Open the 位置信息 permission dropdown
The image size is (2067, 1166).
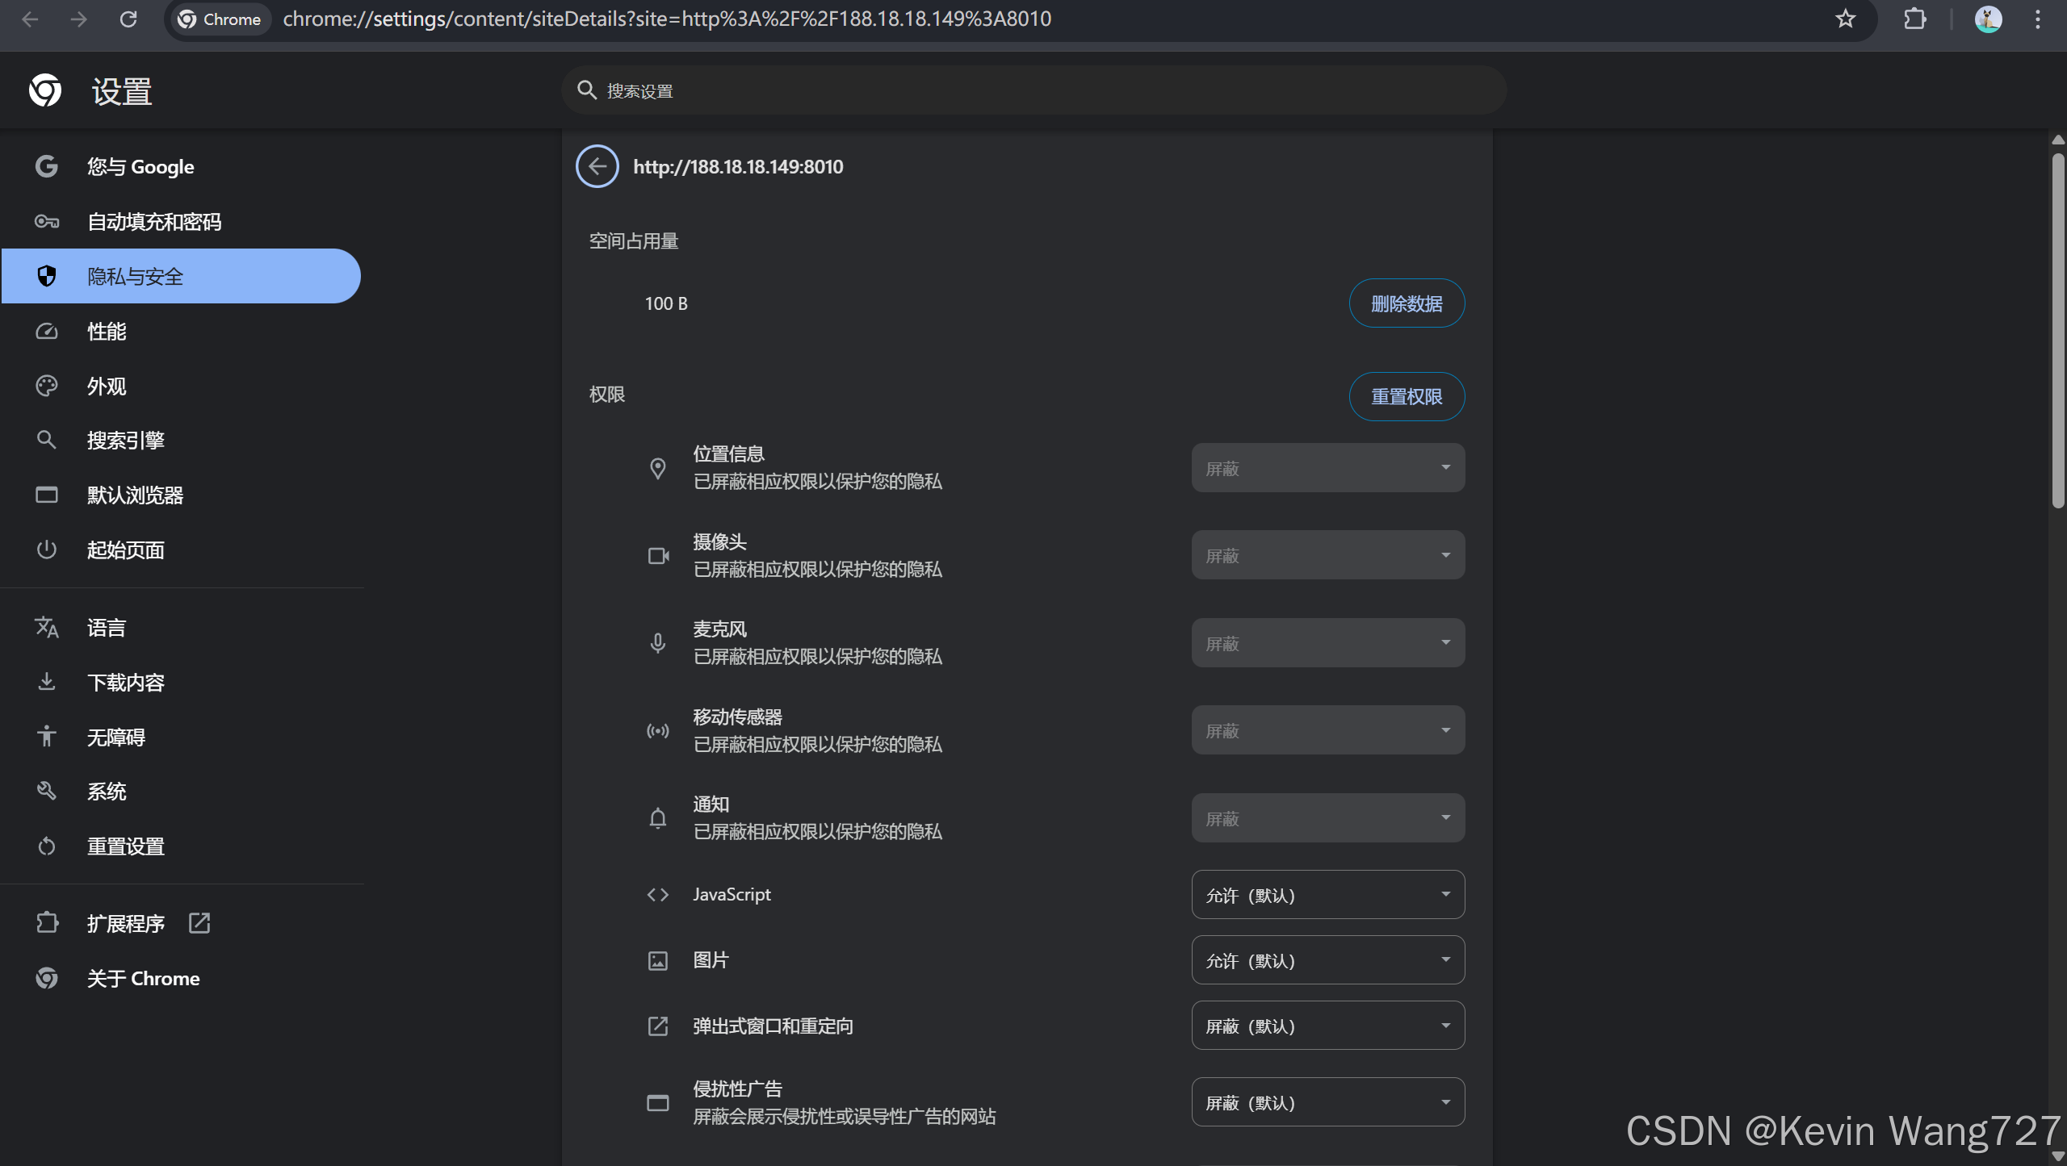pos(1327,468)
